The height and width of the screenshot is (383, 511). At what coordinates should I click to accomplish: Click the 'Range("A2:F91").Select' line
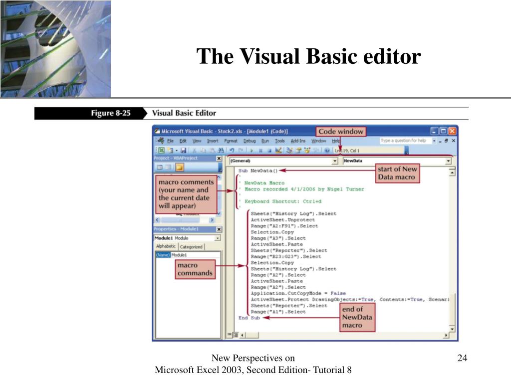[x=284, y=226]
